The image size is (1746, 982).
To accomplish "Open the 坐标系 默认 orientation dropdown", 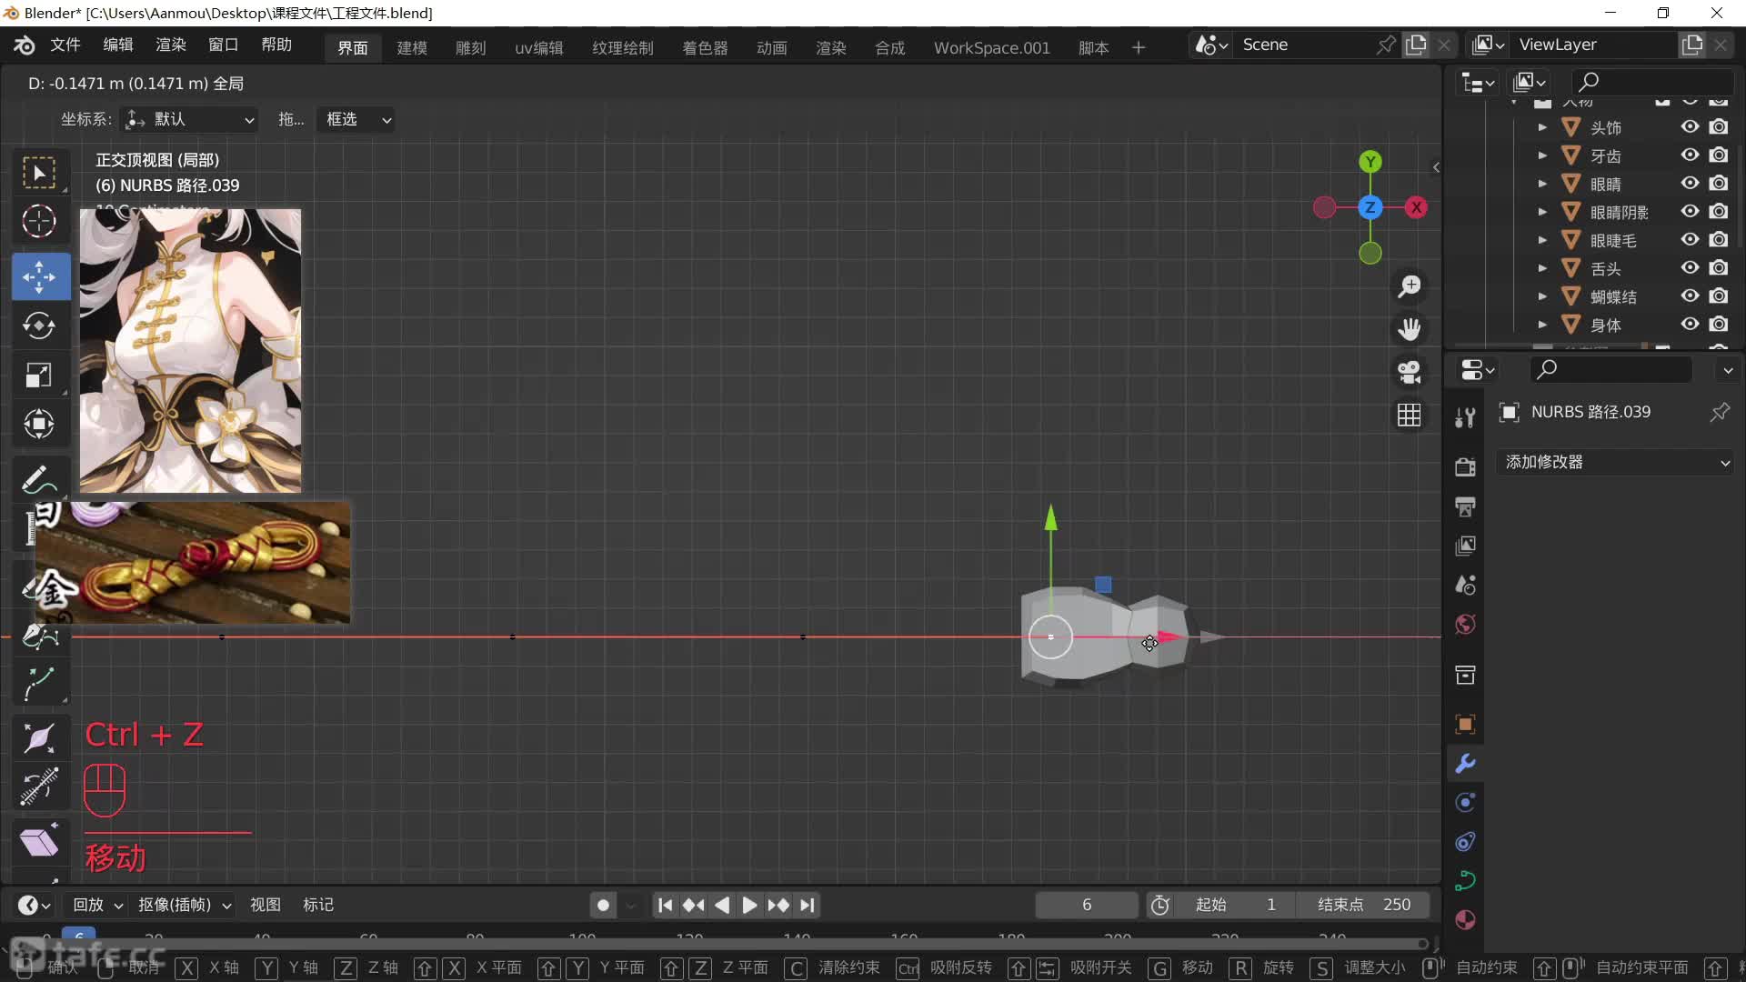I will pyautogui.click(x=190, y=119).
